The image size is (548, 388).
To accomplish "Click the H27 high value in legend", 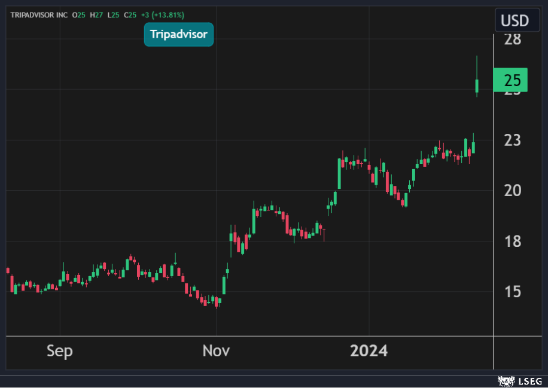I will coord(96,16).
